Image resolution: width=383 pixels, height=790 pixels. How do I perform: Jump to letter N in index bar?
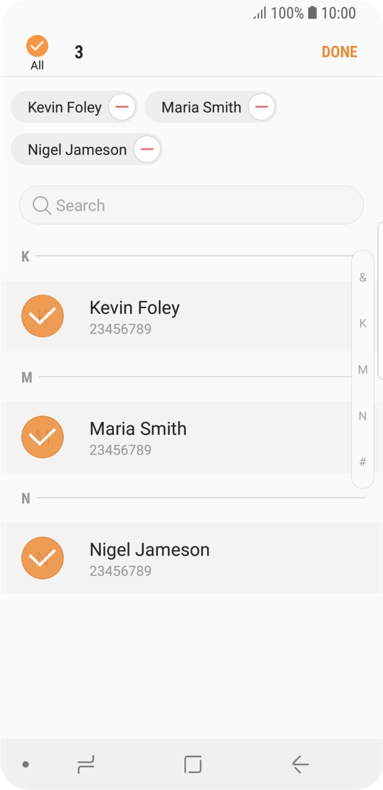tap(363, 415)
